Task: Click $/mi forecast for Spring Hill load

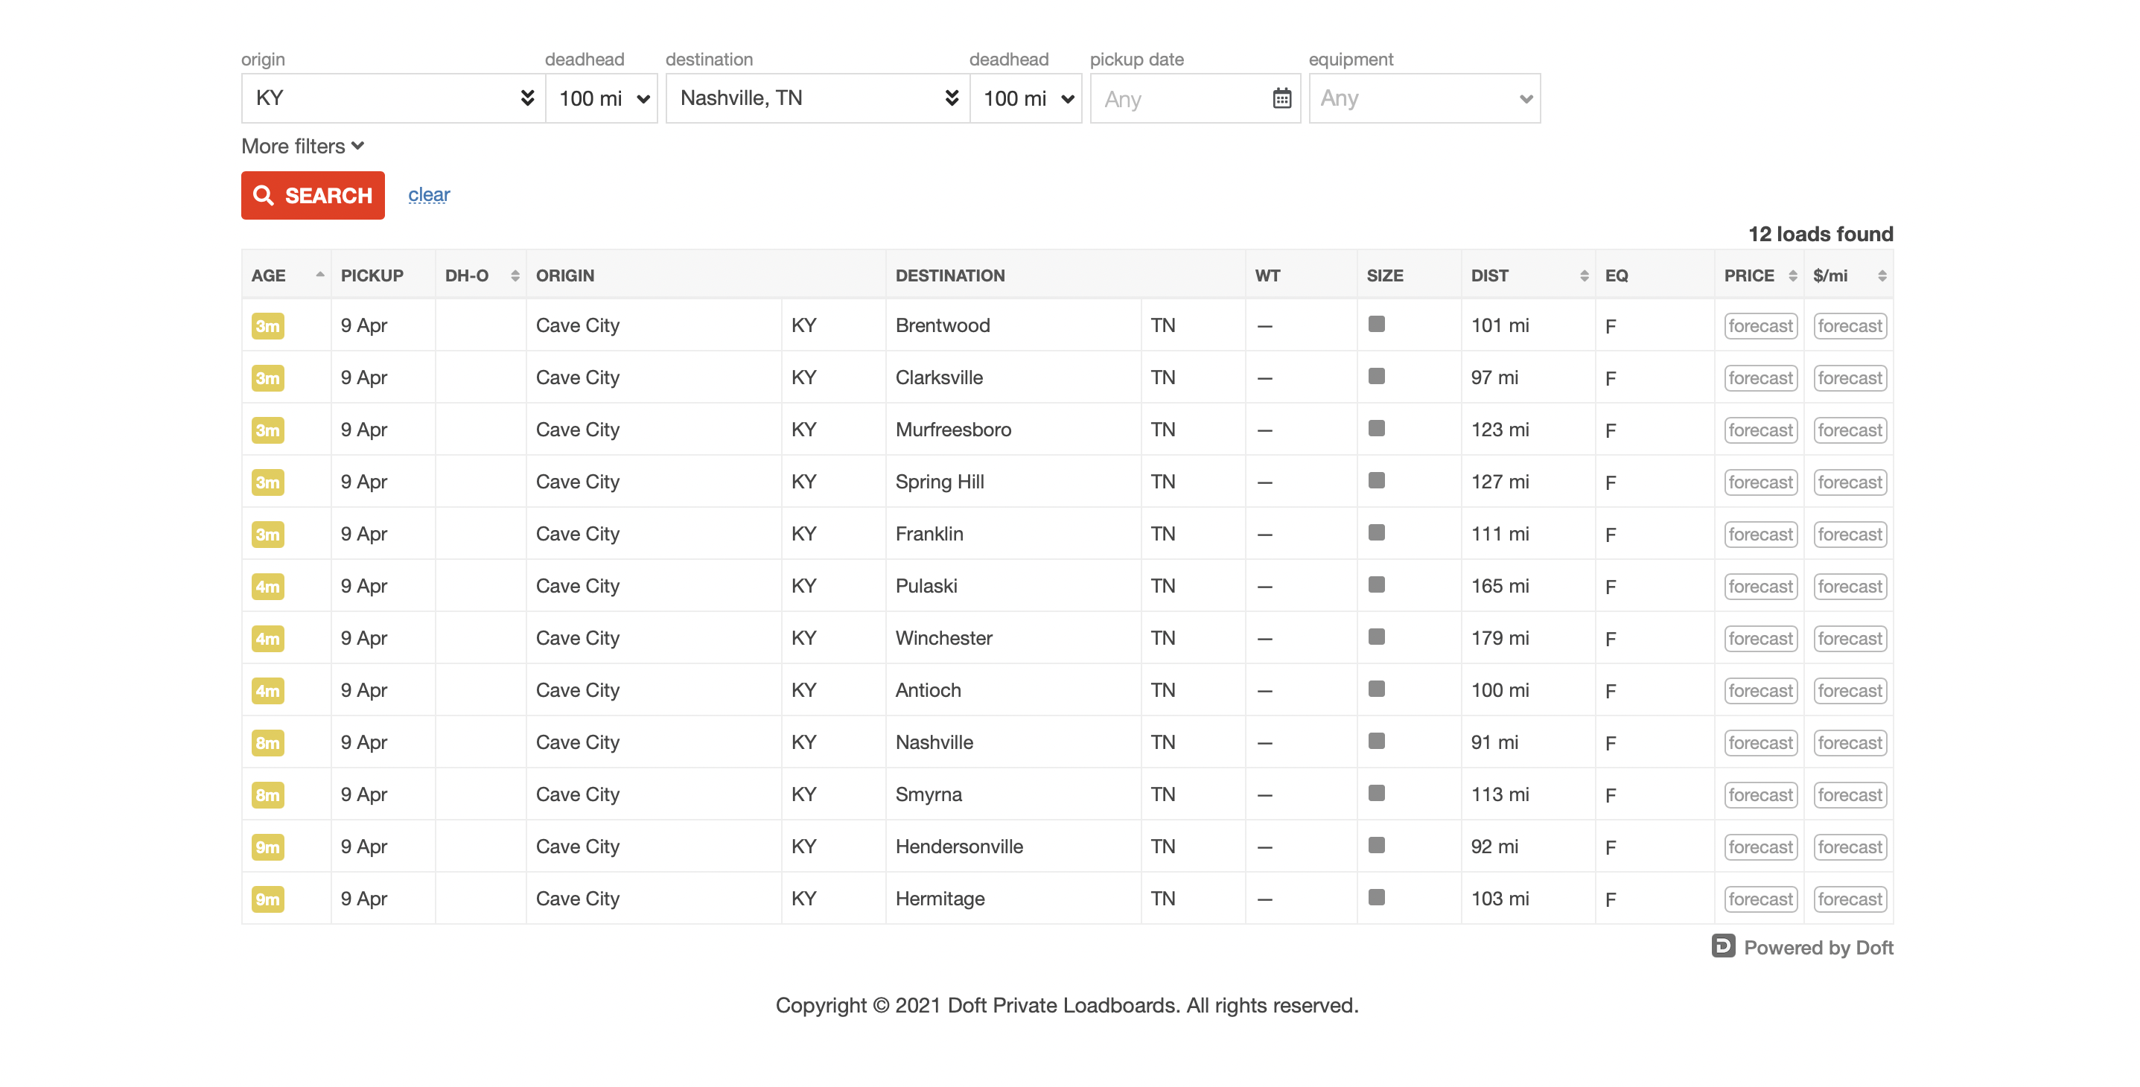Action: pos(1850,482)
